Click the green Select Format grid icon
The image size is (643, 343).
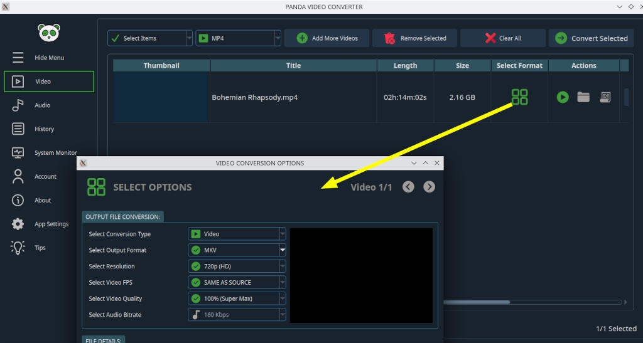coord(519,97)
